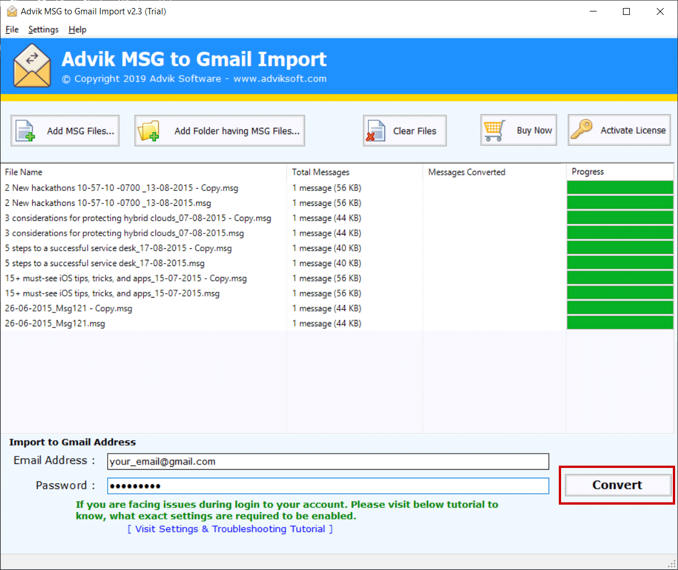Click '1 message (56 KB)' of 15+ must-see Copy.msg
This screenshot has width=678, height=570.
[327, 278]
